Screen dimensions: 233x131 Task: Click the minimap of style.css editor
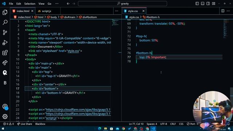pyautogui.click(x=226, y=28)
